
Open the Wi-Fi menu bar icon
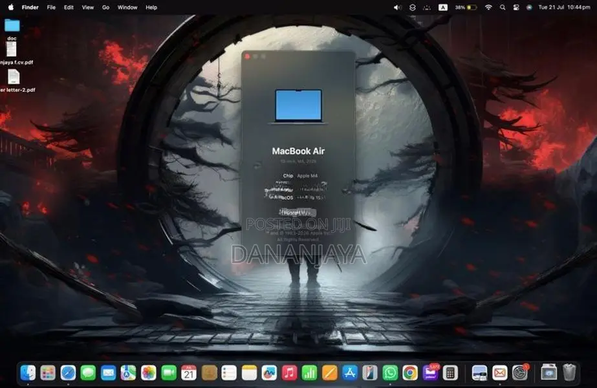click(x=488, y=7)
